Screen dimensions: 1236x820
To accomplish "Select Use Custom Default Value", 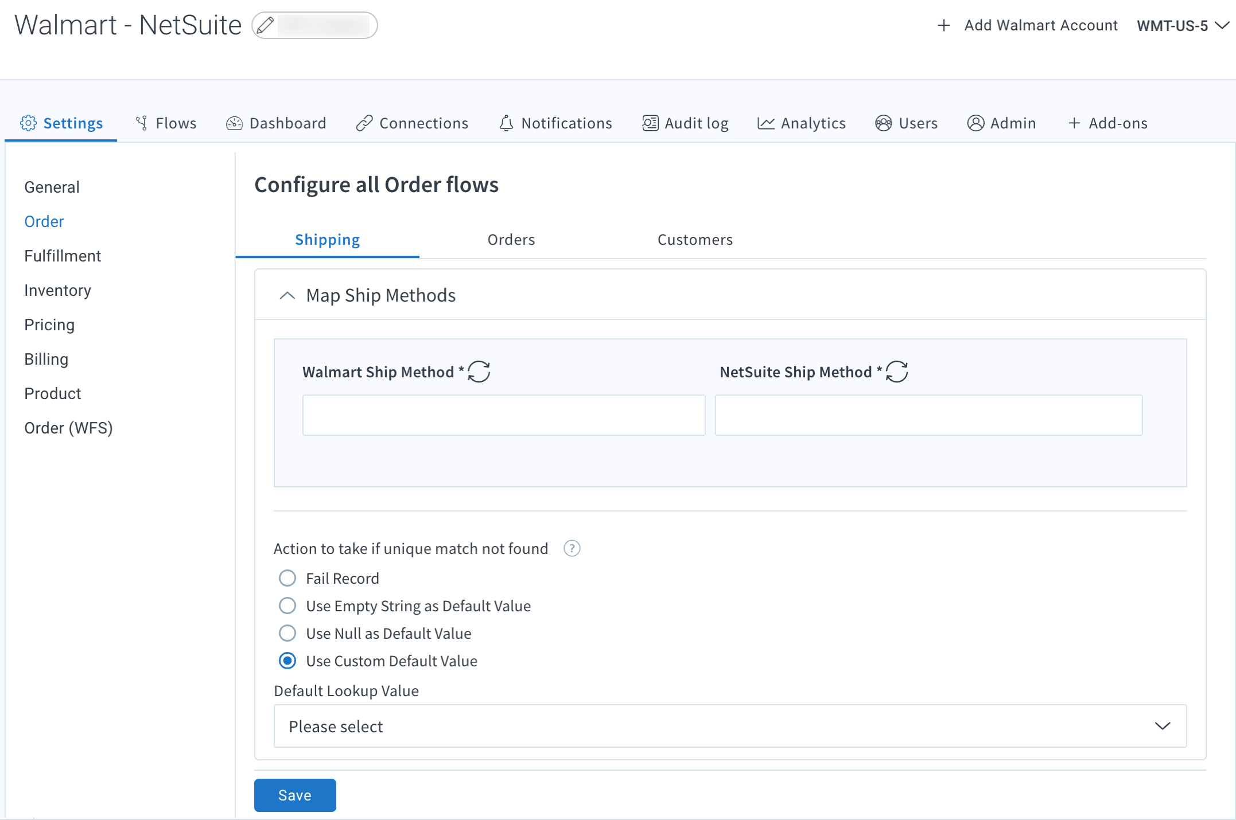I will [287, 661].
